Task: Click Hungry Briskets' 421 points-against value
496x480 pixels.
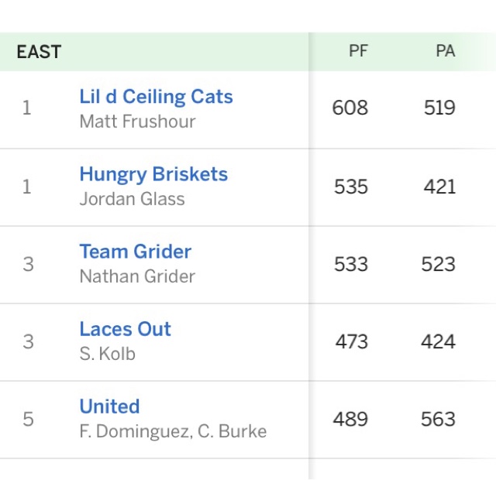Action: point(439,187)
